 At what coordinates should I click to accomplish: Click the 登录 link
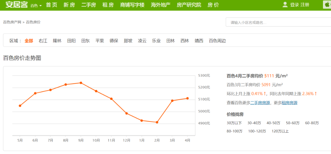coord(295,5)
